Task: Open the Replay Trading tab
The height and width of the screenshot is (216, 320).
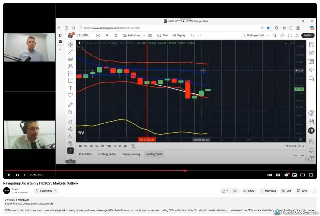Action: [131, 154]
